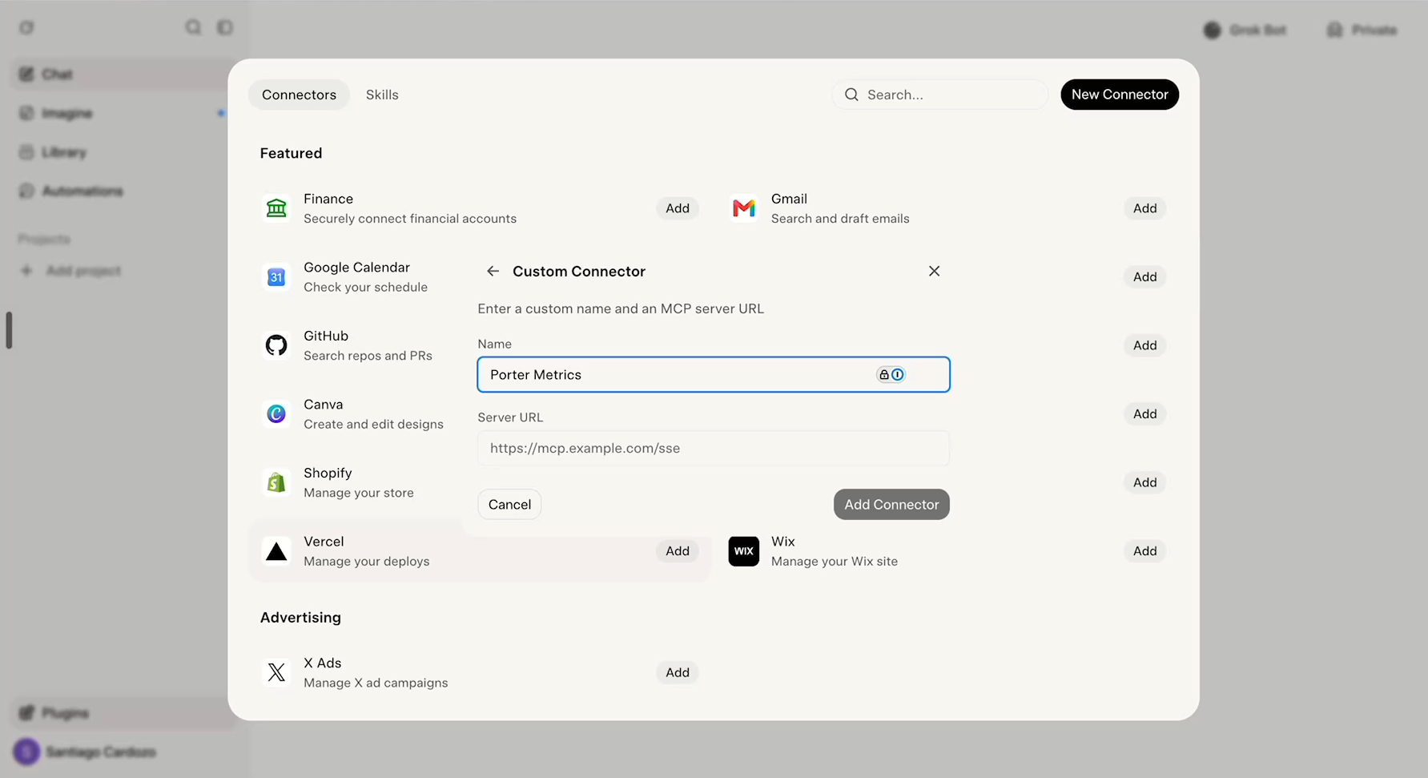This screenshot has height=778, width=1428.
Task: Add the Wix connector
Action: pos(1145,551)
